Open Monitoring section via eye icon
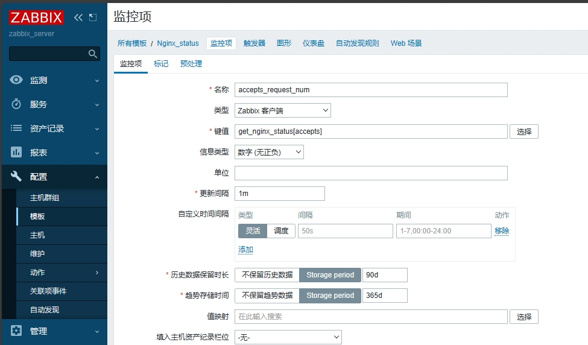The height and width of the screenshot is (345, 588). click(17, 80)
